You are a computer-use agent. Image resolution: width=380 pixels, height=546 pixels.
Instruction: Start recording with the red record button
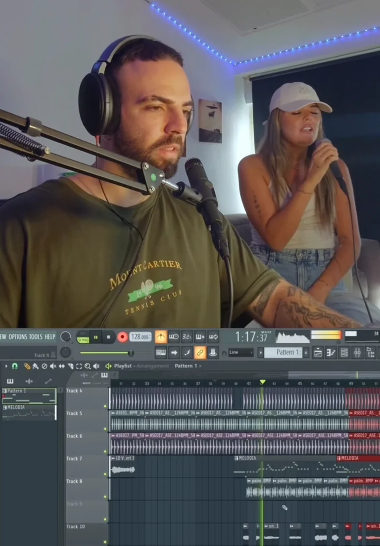coord(122,337)
